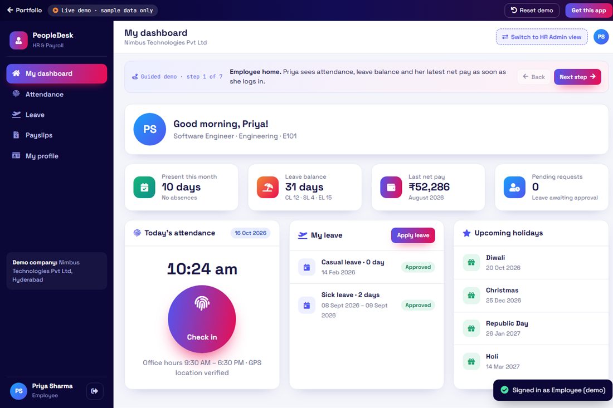Click the purple wallet Last net pay icon
The height and width of the screenshot is (408, 613).
point(391,188)
